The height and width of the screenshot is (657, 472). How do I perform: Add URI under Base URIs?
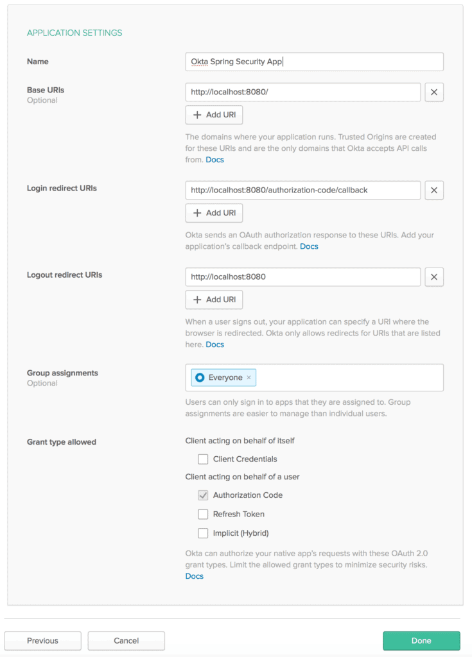(214, 115)
